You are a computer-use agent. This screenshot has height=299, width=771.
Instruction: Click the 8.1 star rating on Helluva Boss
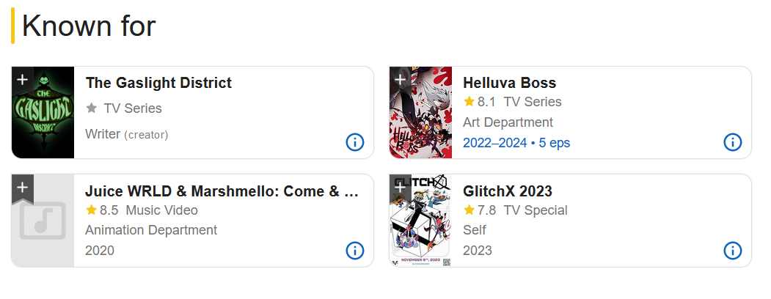point(479,102)
